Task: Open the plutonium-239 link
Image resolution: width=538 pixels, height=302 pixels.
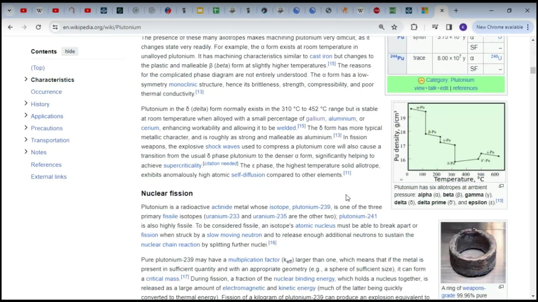Action: pos(311,207)
